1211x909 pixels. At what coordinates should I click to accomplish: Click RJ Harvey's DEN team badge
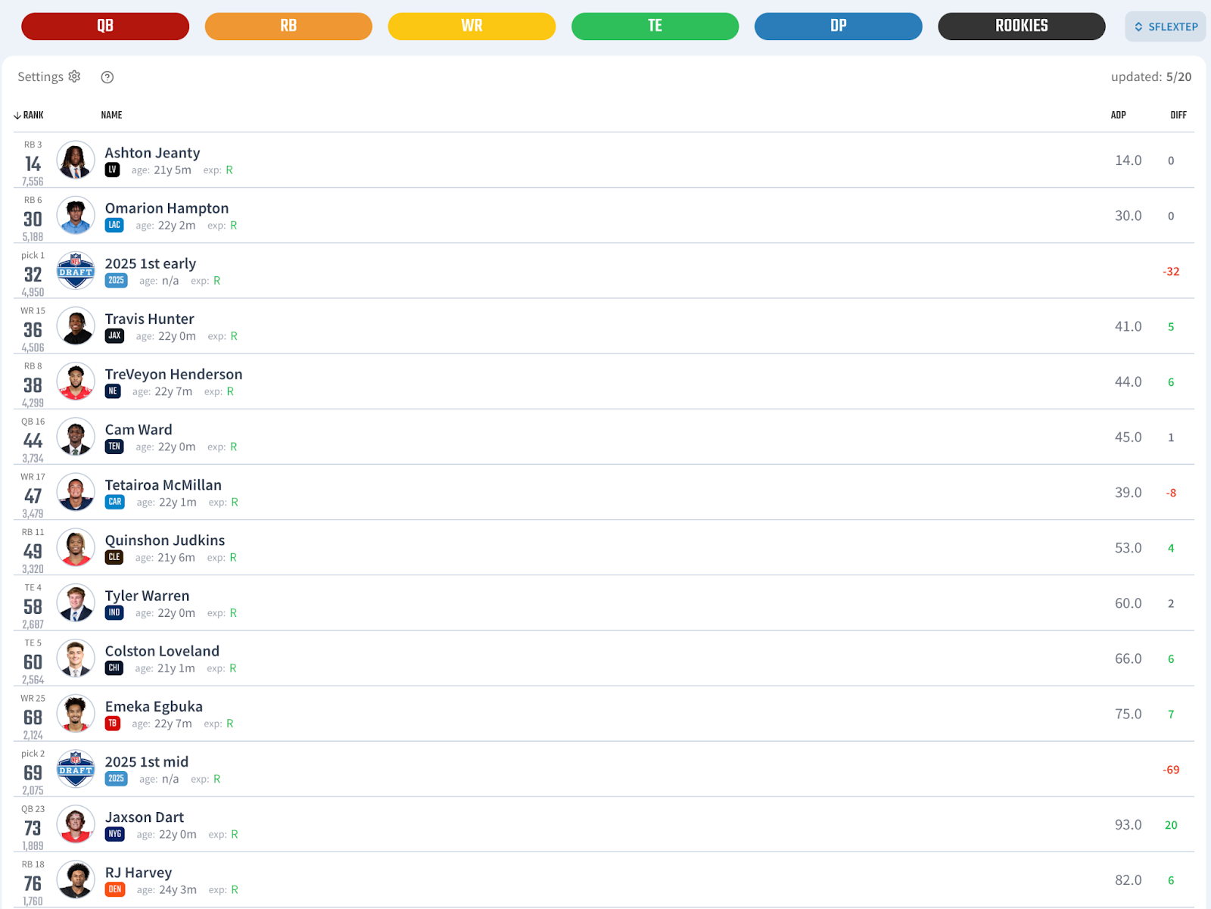click(115, 889)
